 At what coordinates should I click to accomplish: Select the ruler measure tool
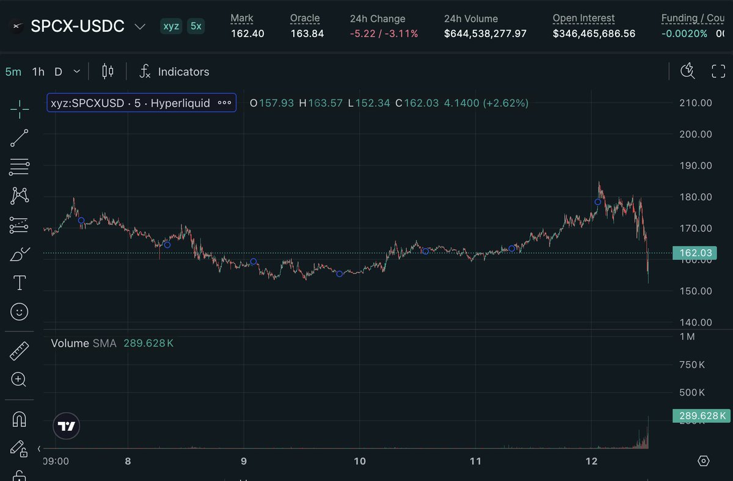tap(20, 350)
